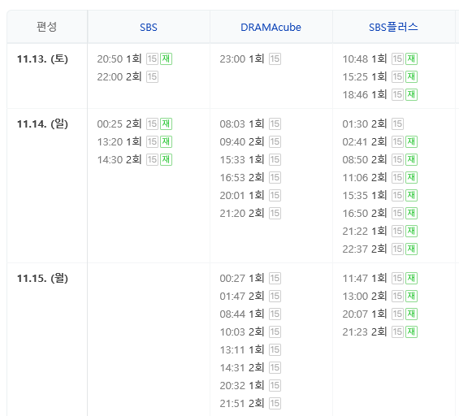Click SBS 00:25 2회 entry

tap(135, 123)
